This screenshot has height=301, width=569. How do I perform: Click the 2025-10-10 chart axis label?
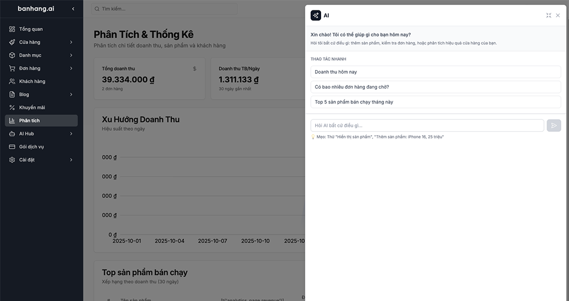[x=256, y=241]
